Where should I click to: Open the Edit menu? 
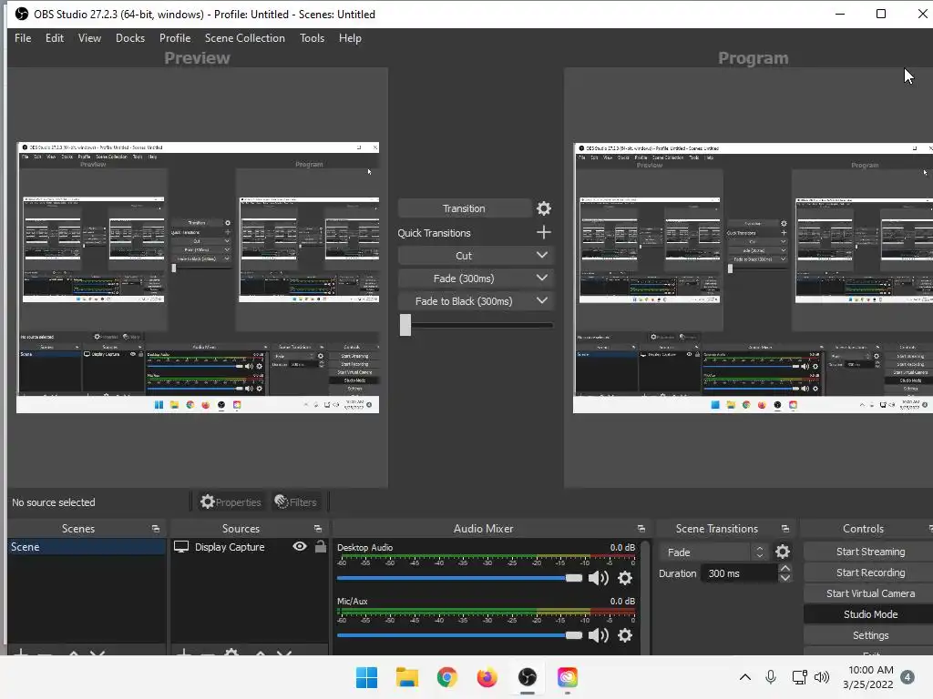pos(54,38)
